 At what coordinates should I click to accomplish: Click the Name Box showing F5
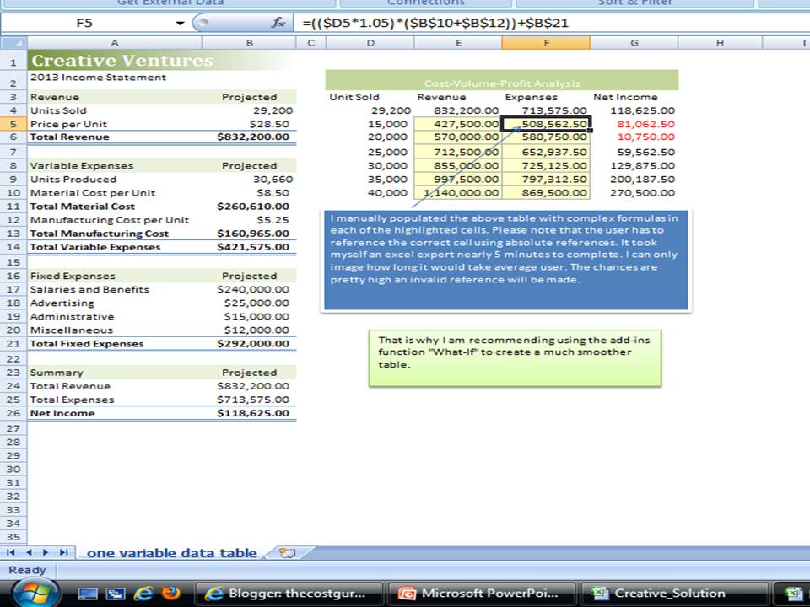[x=86, y=23]
